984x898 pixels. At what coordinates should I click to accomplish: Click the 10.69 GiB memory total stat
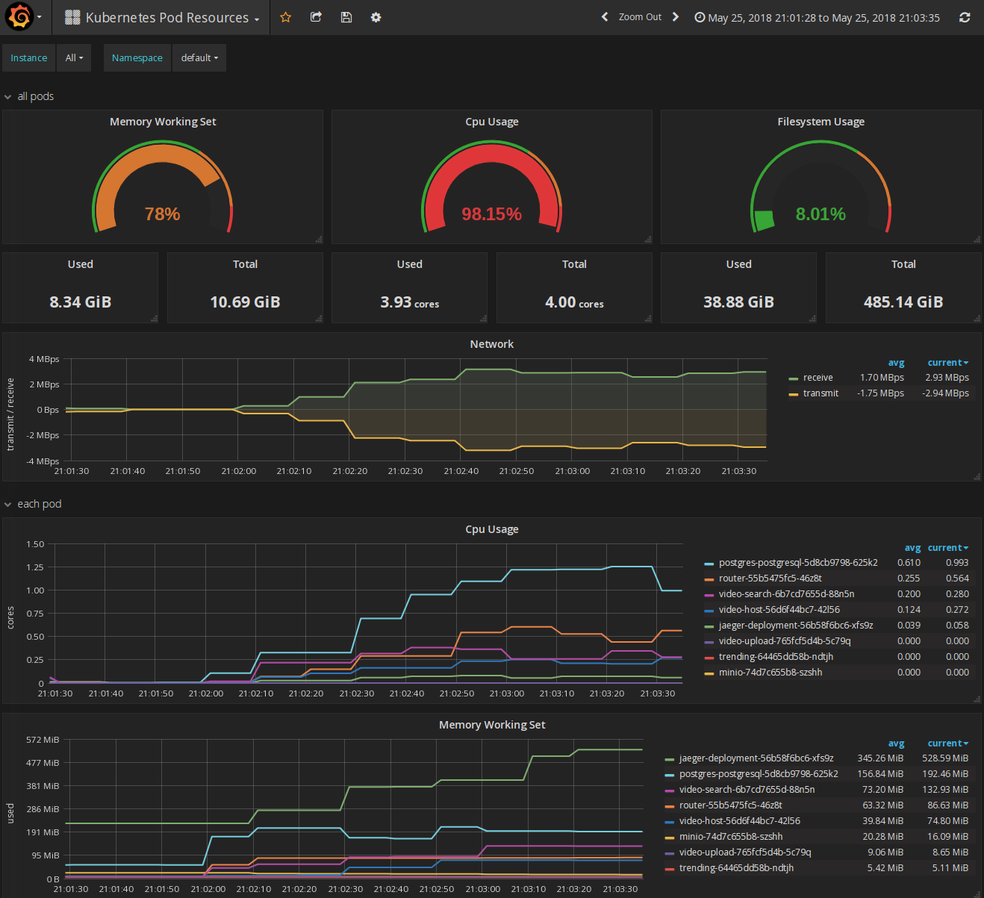[x=245, y=302]
